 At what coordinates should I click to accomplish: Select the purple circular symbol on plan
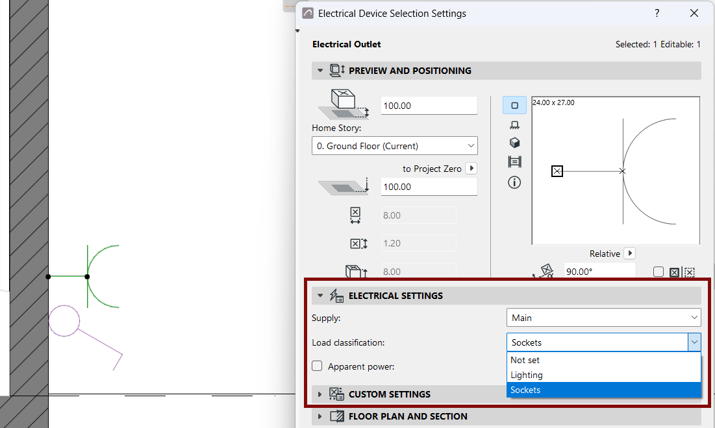coord(64,320)
